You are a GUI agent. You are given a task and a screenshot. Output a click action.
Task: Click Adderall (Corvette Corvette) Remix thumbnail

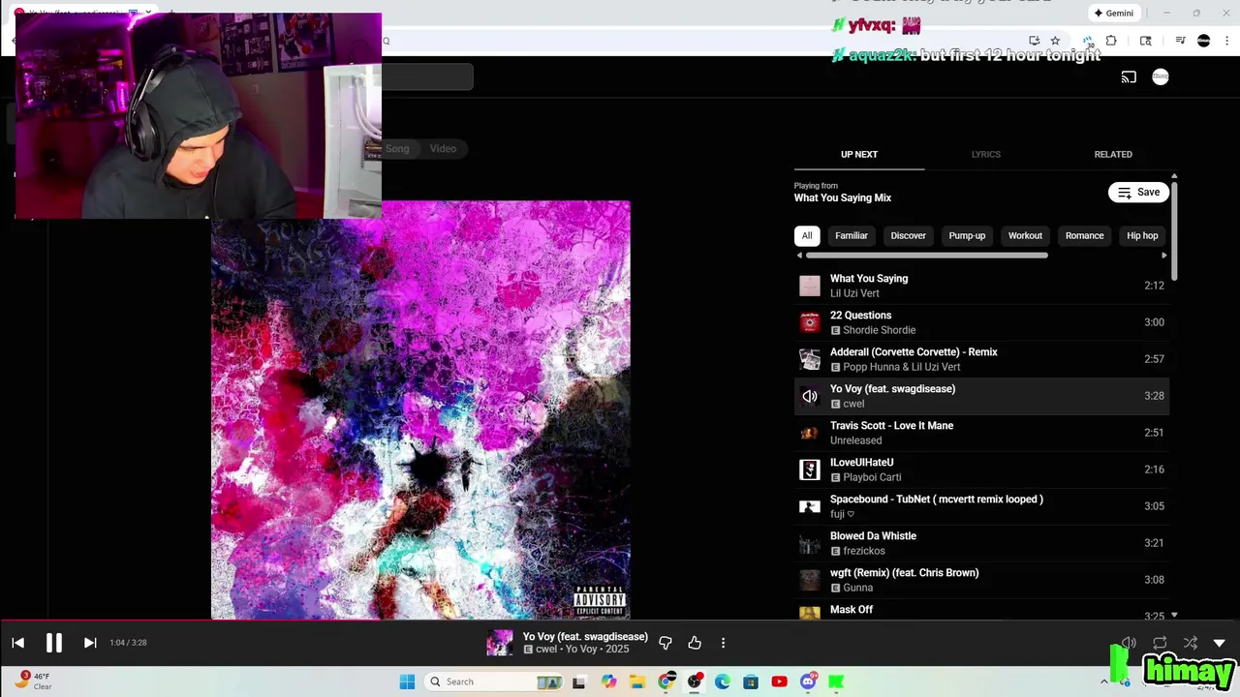click(x=810, y=359)
